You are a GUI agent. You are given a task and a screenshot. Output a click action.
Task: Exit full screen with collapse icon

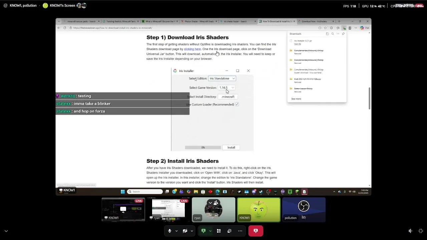coord(421,231)
